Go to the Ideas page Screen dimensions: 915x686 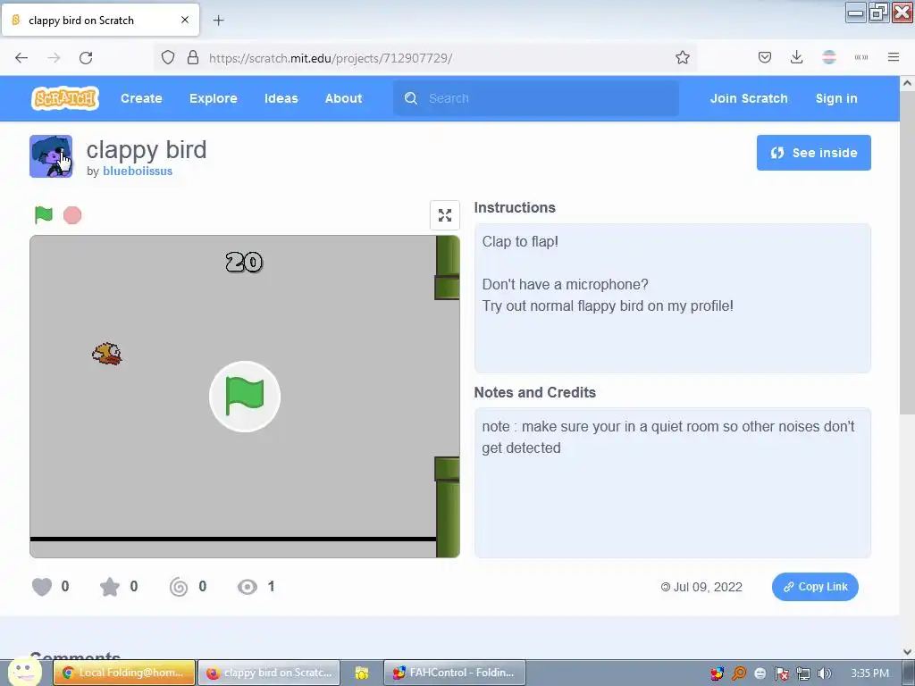point(281,98)
